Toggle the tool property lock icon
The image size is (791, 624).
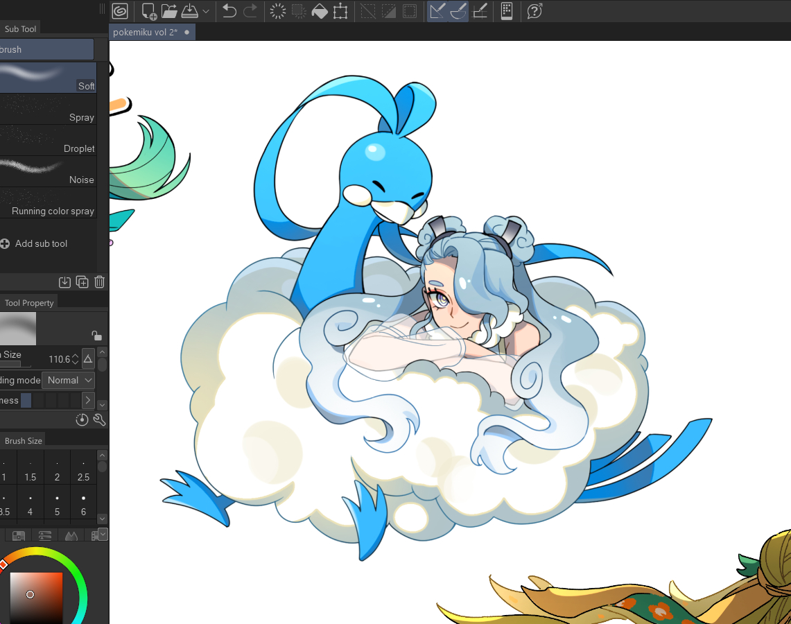pyautogui.click(x=96, y=336)
